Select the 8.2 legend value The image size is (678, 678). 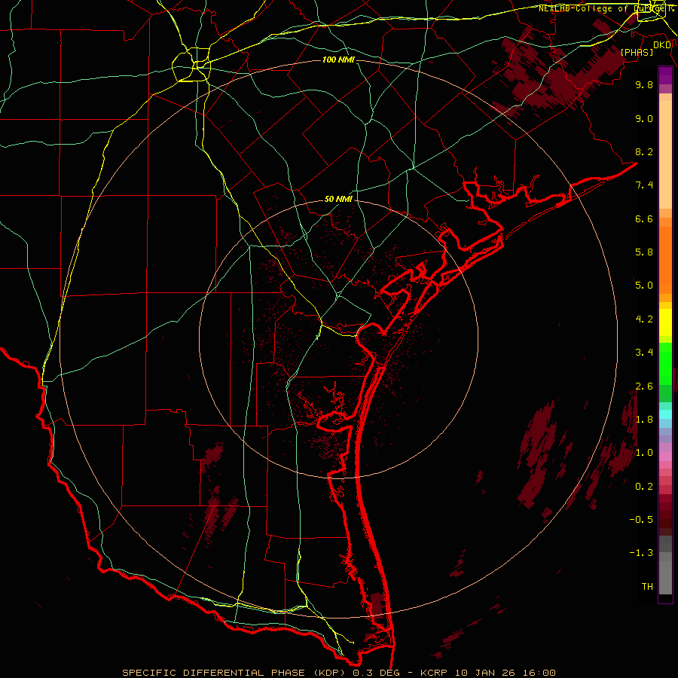coord(644,151)
